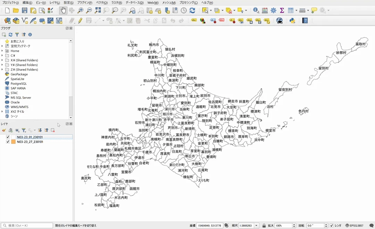Image resolution: width=375 pixels, height=229 pixels.
Task: Click the 検索 (Ctrl+K) locator search field
Action: point(27,226)
